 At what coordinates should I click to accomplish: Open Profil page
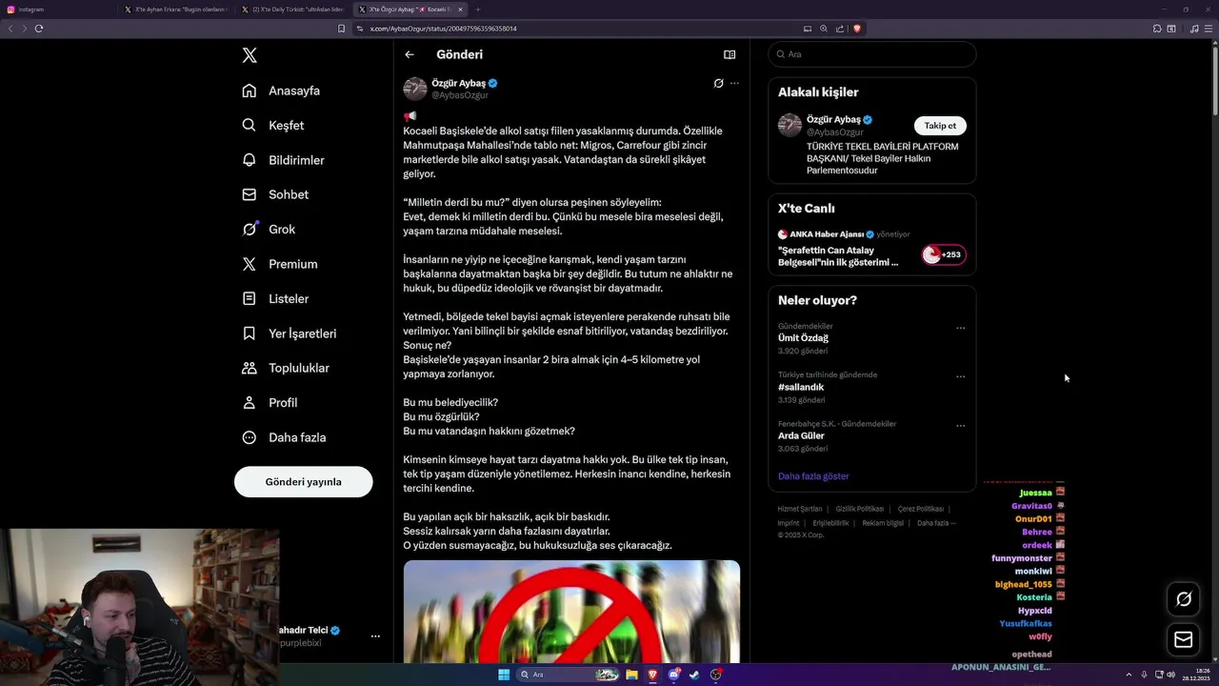[270, 403]
